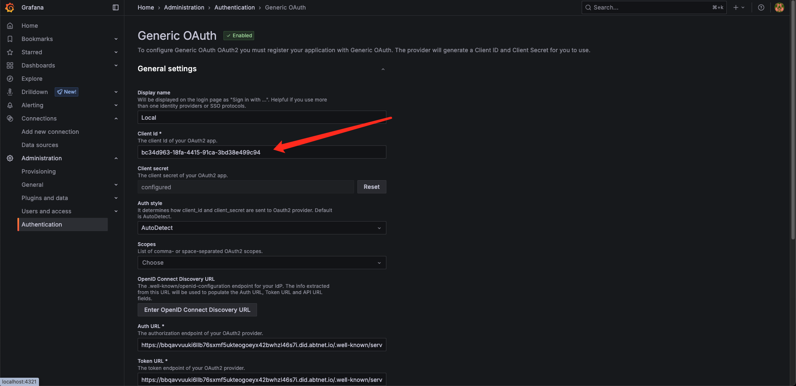
Task: Expand the Users and access submenu
Action: tap(116, 211)
